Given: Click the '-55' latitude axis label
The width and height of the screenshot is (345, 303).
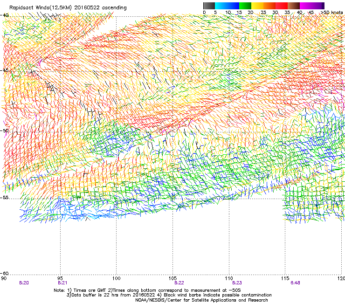Looking at the screenshot, I should [x=4, y=198].
